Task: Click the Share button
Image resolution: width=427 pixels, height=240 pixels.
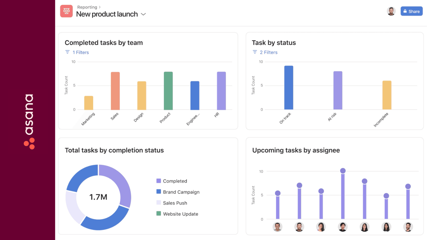Action: (x=412, y=11)
